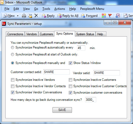
Task: Open the Tools menu
Action: click(x=46, y=9)
